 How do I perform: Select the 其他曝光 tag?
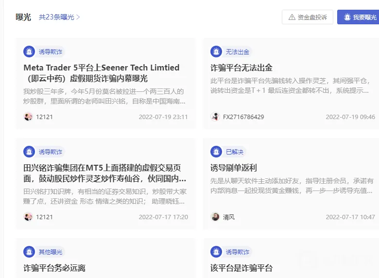[x=51, y=252]
